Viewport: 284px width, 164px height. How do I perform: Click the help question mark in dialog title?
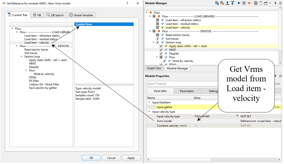pos(128,3)
